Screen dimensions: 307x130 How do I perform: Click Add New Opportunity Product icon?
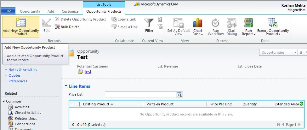click(21, 22)
